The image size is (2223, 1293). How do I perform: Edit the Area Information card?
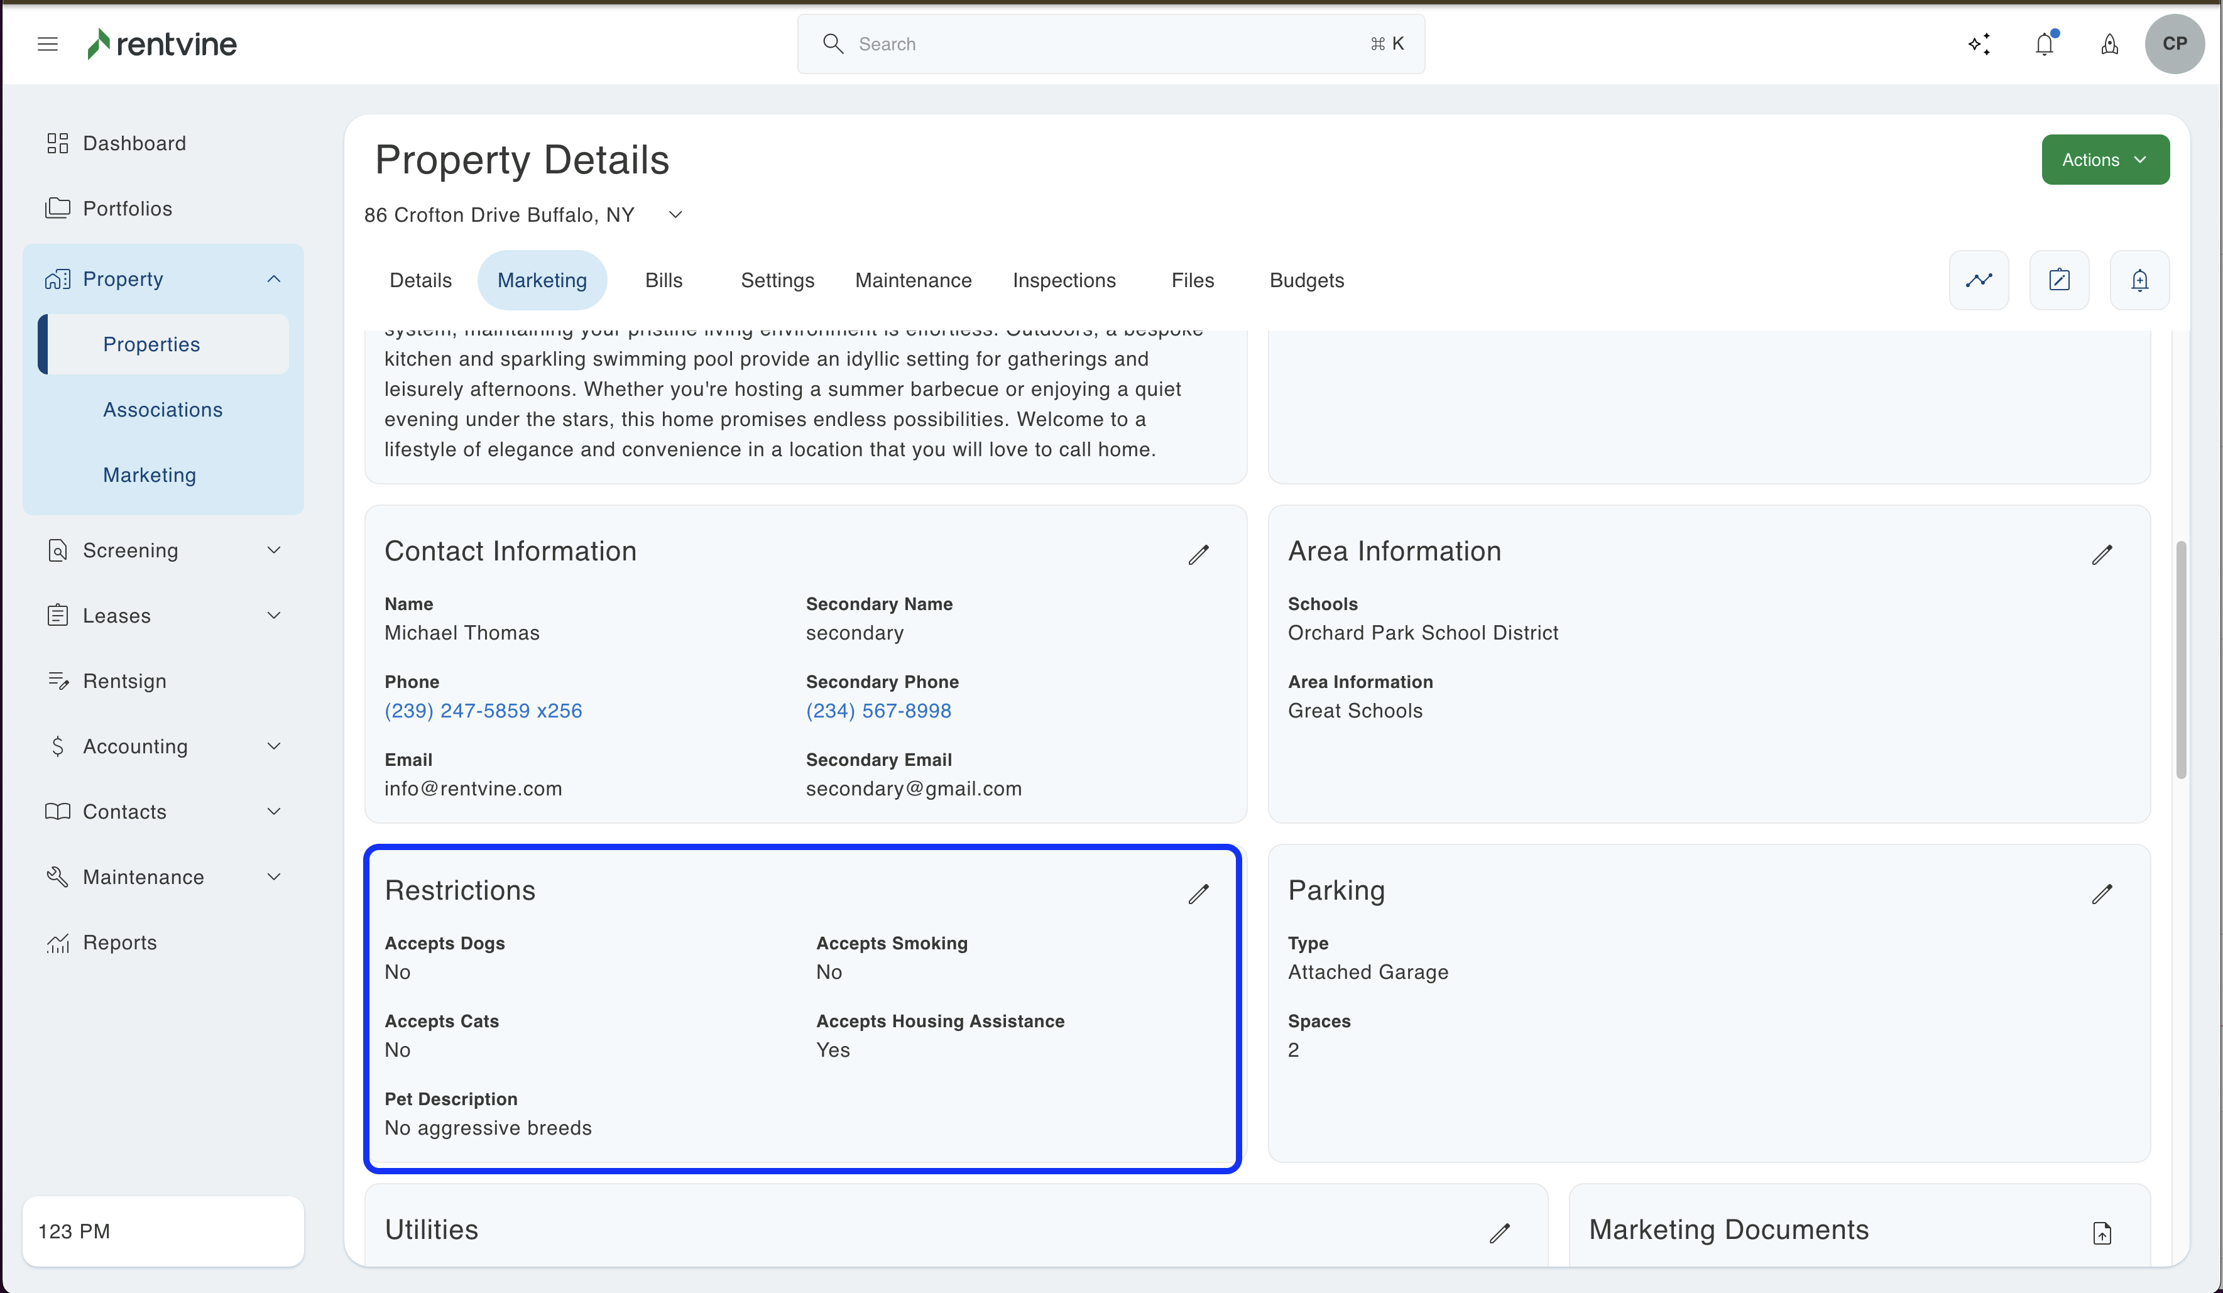[2101, 554]
